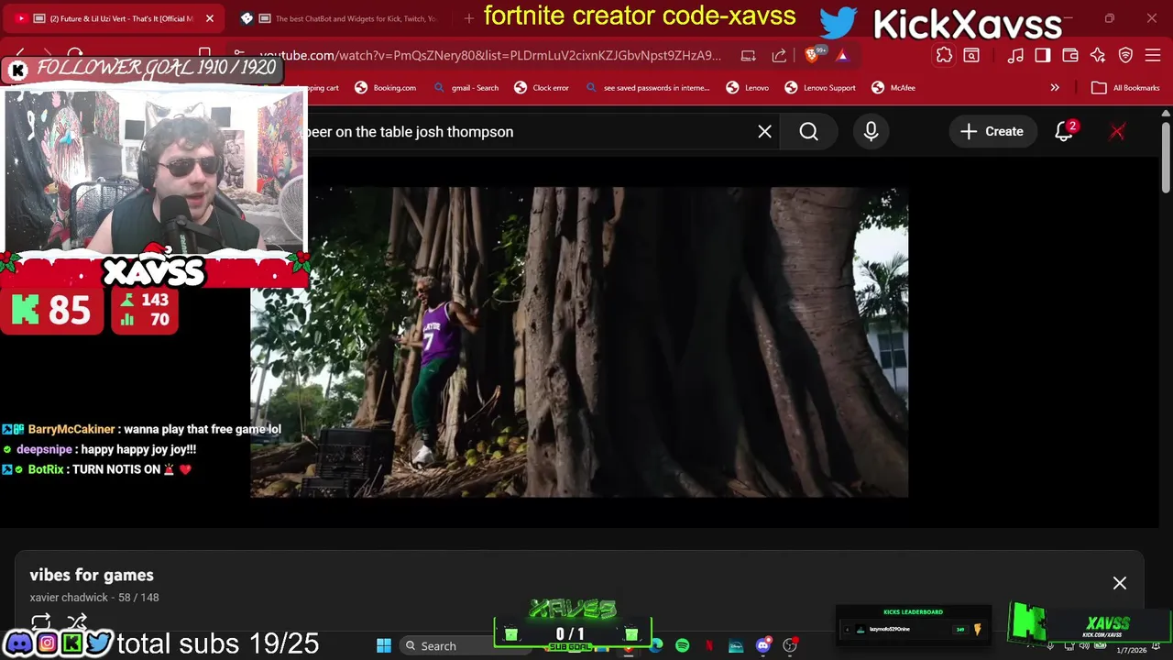
Task: Open the McAfee bookmark
Action: [x=893, y=88]
